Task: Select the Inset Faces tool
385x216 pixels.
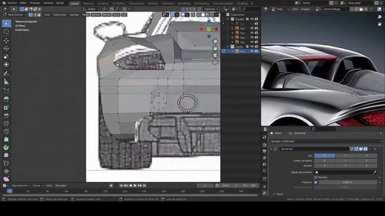Action: pos(7,107)
